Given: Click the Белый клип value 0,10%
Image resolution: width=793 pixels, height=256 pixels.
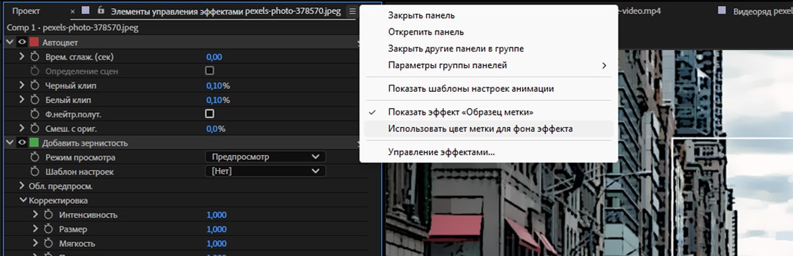Looking at the screenshot, I should (218, 100).
